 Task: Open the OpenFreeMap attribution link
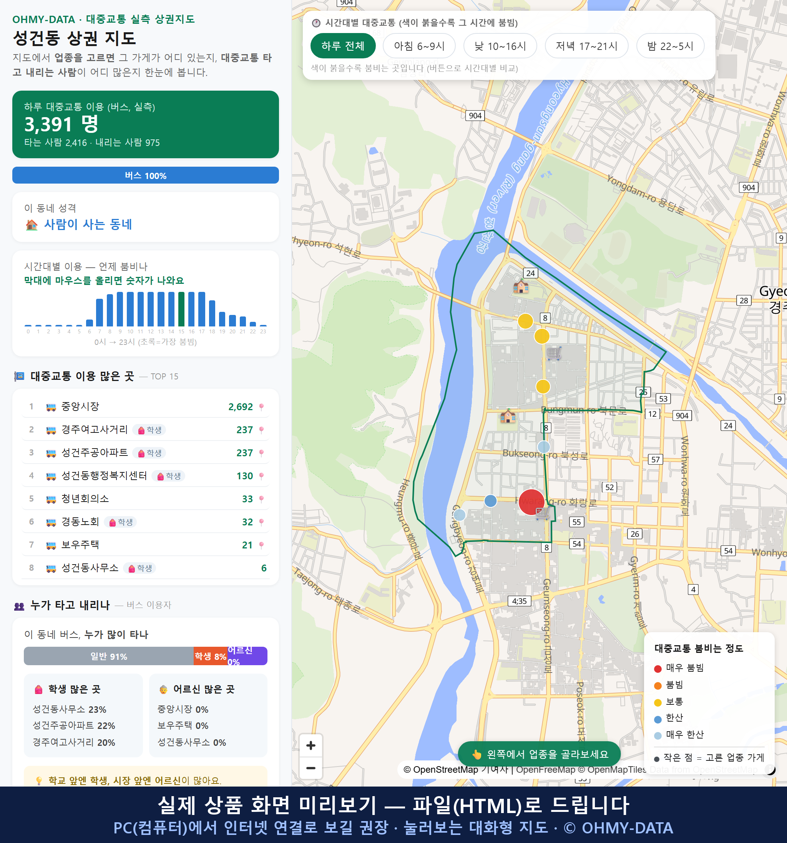point(546,770)
